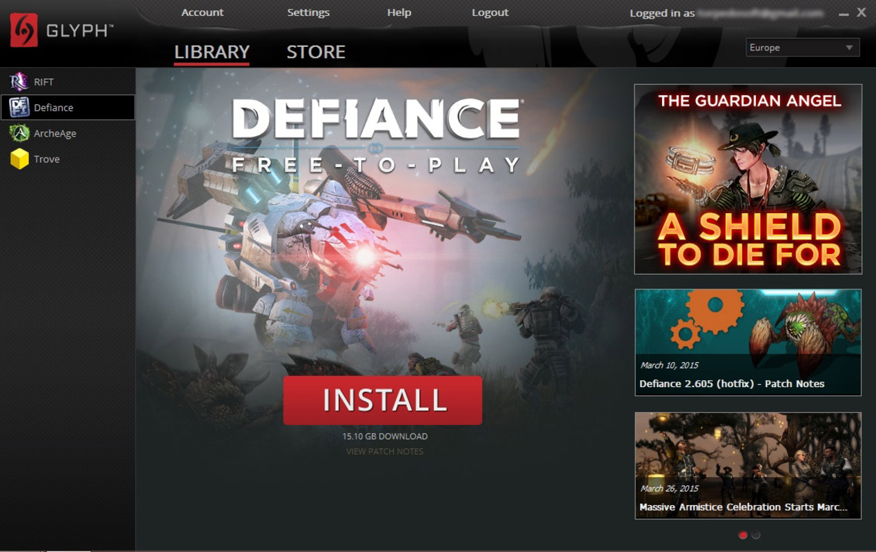
Task: Click Logout
Action: [490, 12]
